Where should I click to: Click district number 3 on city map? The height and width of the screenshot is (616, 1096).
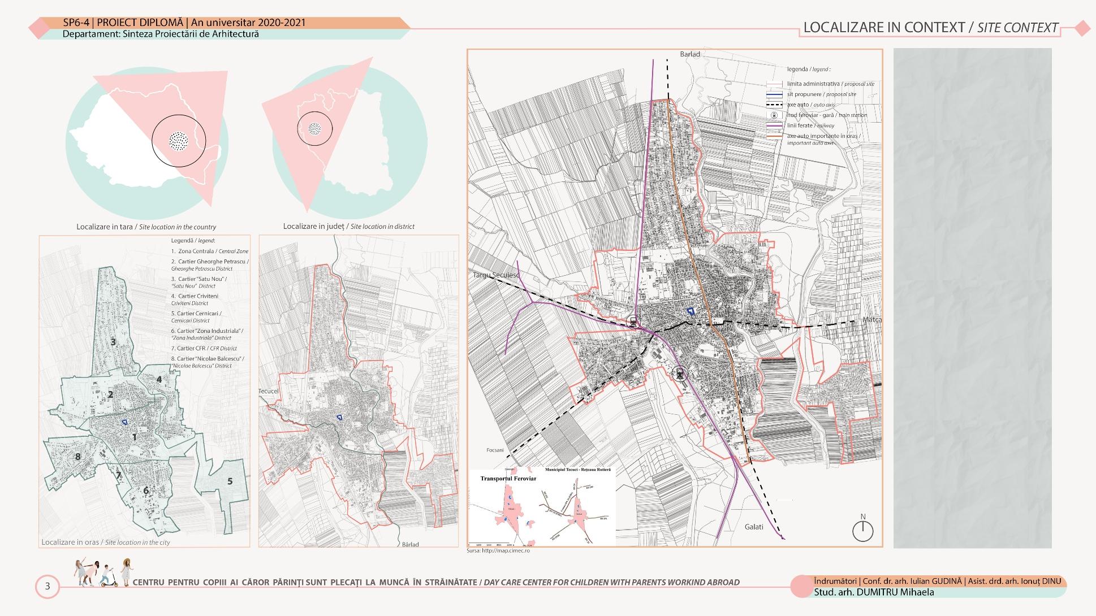113,342
